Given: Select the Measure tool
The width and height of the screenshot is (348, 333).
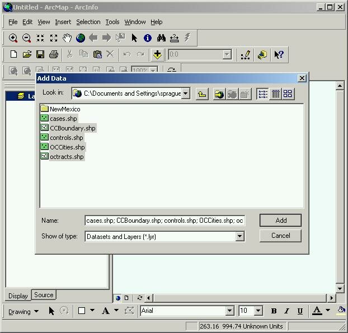Looking at the screenshot, I should point(174,38).
